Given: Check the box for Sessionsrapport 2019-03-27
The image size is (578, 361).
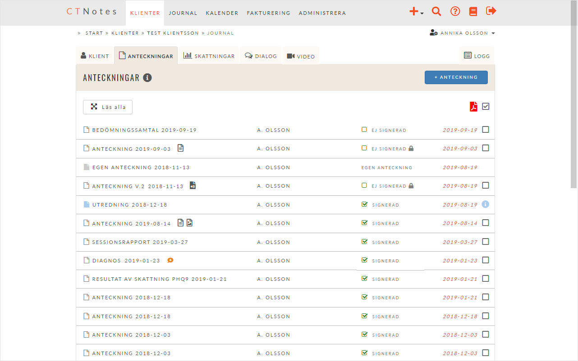Looking at the screenshot, I should 486,242.
